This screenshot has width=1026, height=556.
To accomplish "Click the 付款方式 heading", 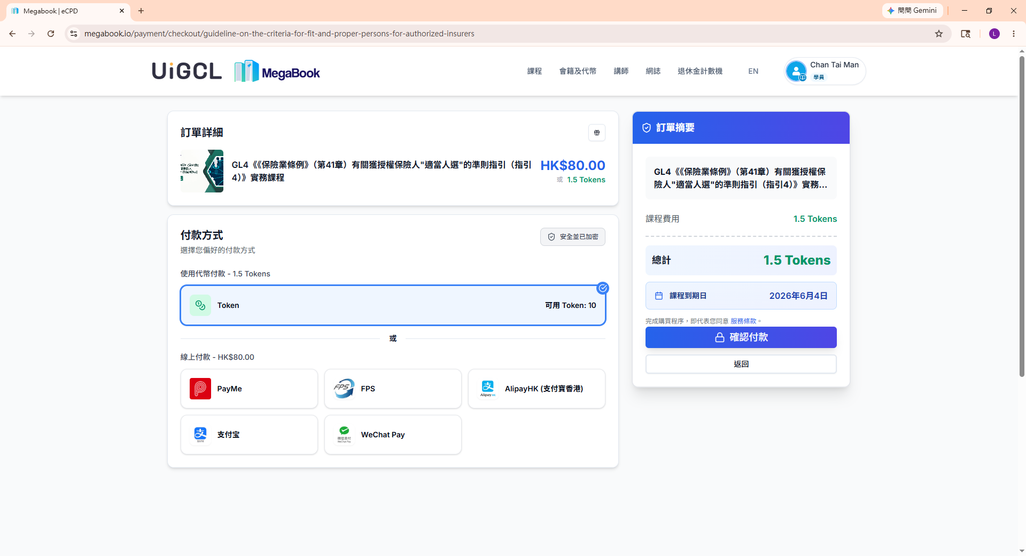I will 201,235.
